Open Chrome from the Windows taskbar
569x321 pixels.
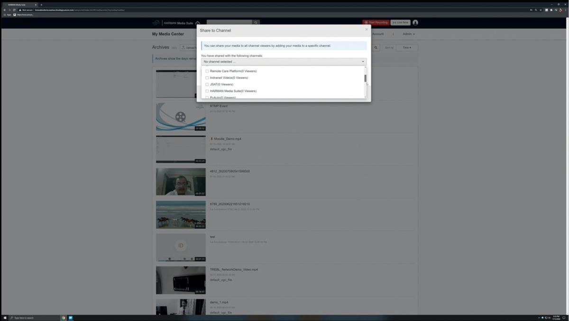64,318
